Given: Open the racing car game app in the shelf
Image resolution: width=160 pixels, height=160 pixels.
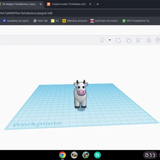Looking at the screenshot, I should coord(74,155).
